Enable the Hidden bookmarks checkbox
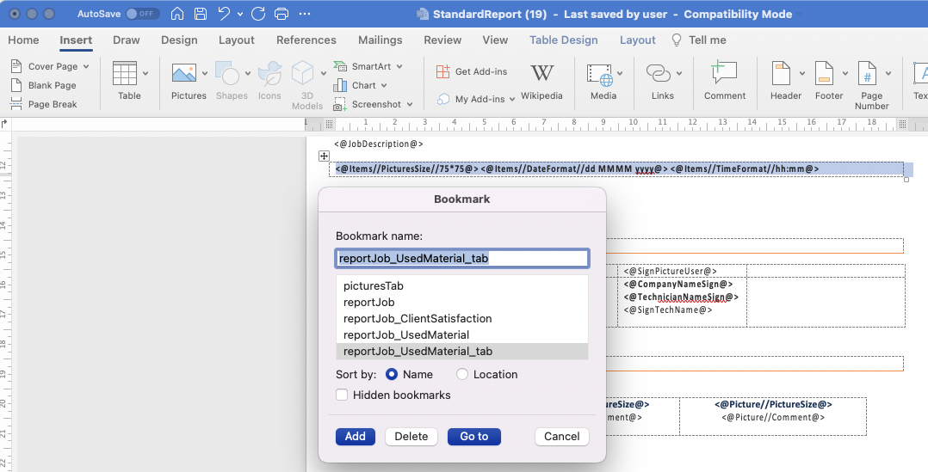928x472 pixels. pos(342,395)
